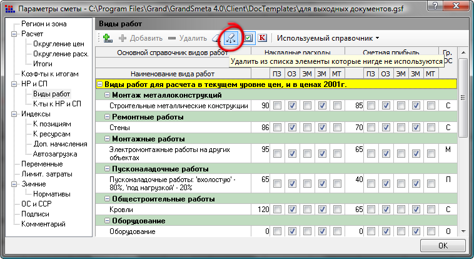The height and width of the screenshot is (259, 474).
Task: Toggle СП ОЗ checkbox in Стены row
Action: click(386, 127)
